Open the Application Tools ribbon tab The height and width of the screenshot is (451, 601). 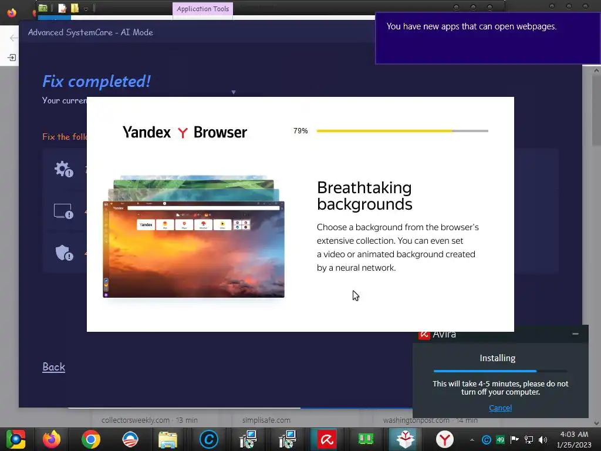click(202, 8)
